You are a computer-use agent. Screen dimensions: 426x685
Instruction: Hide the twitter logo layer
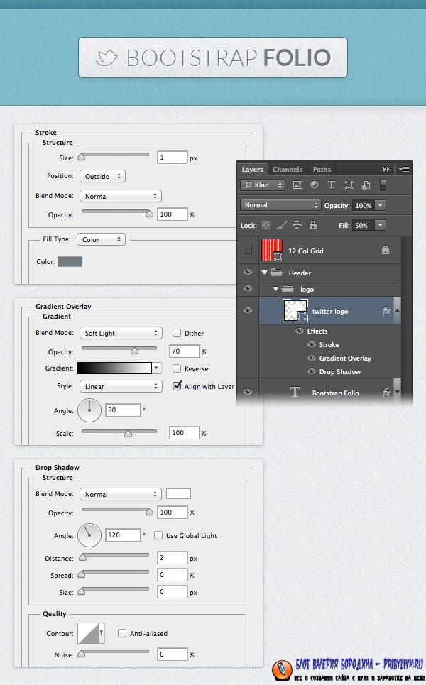[248, 310]
